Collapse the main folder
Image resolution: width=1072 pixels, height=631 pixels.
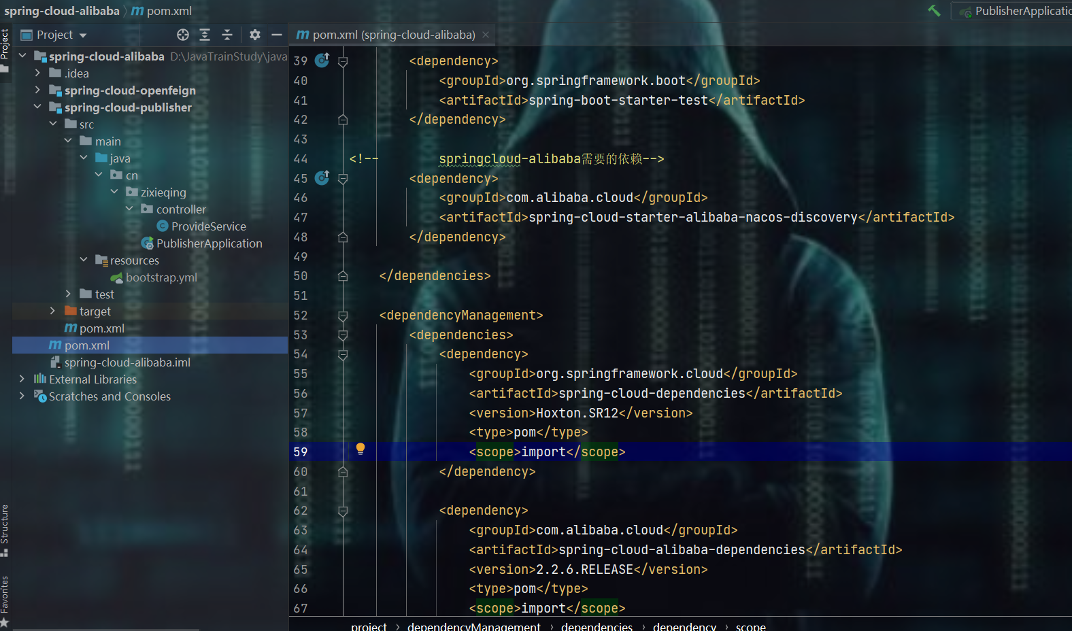point(68,141)
